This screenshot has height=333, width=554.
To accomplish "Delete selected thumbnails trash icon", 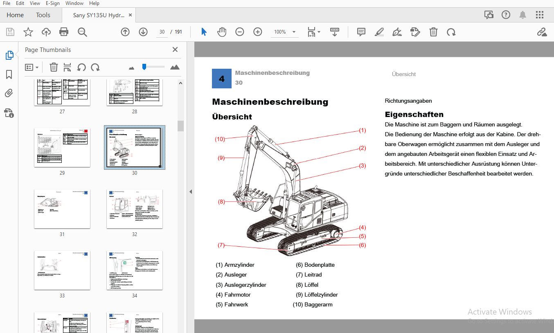I will 54,67.
